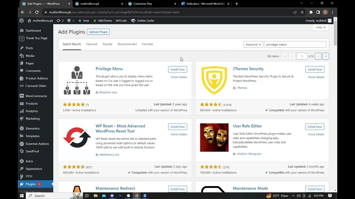
Task: View More Details for Privilege Menu
Action: coord(179,77)
